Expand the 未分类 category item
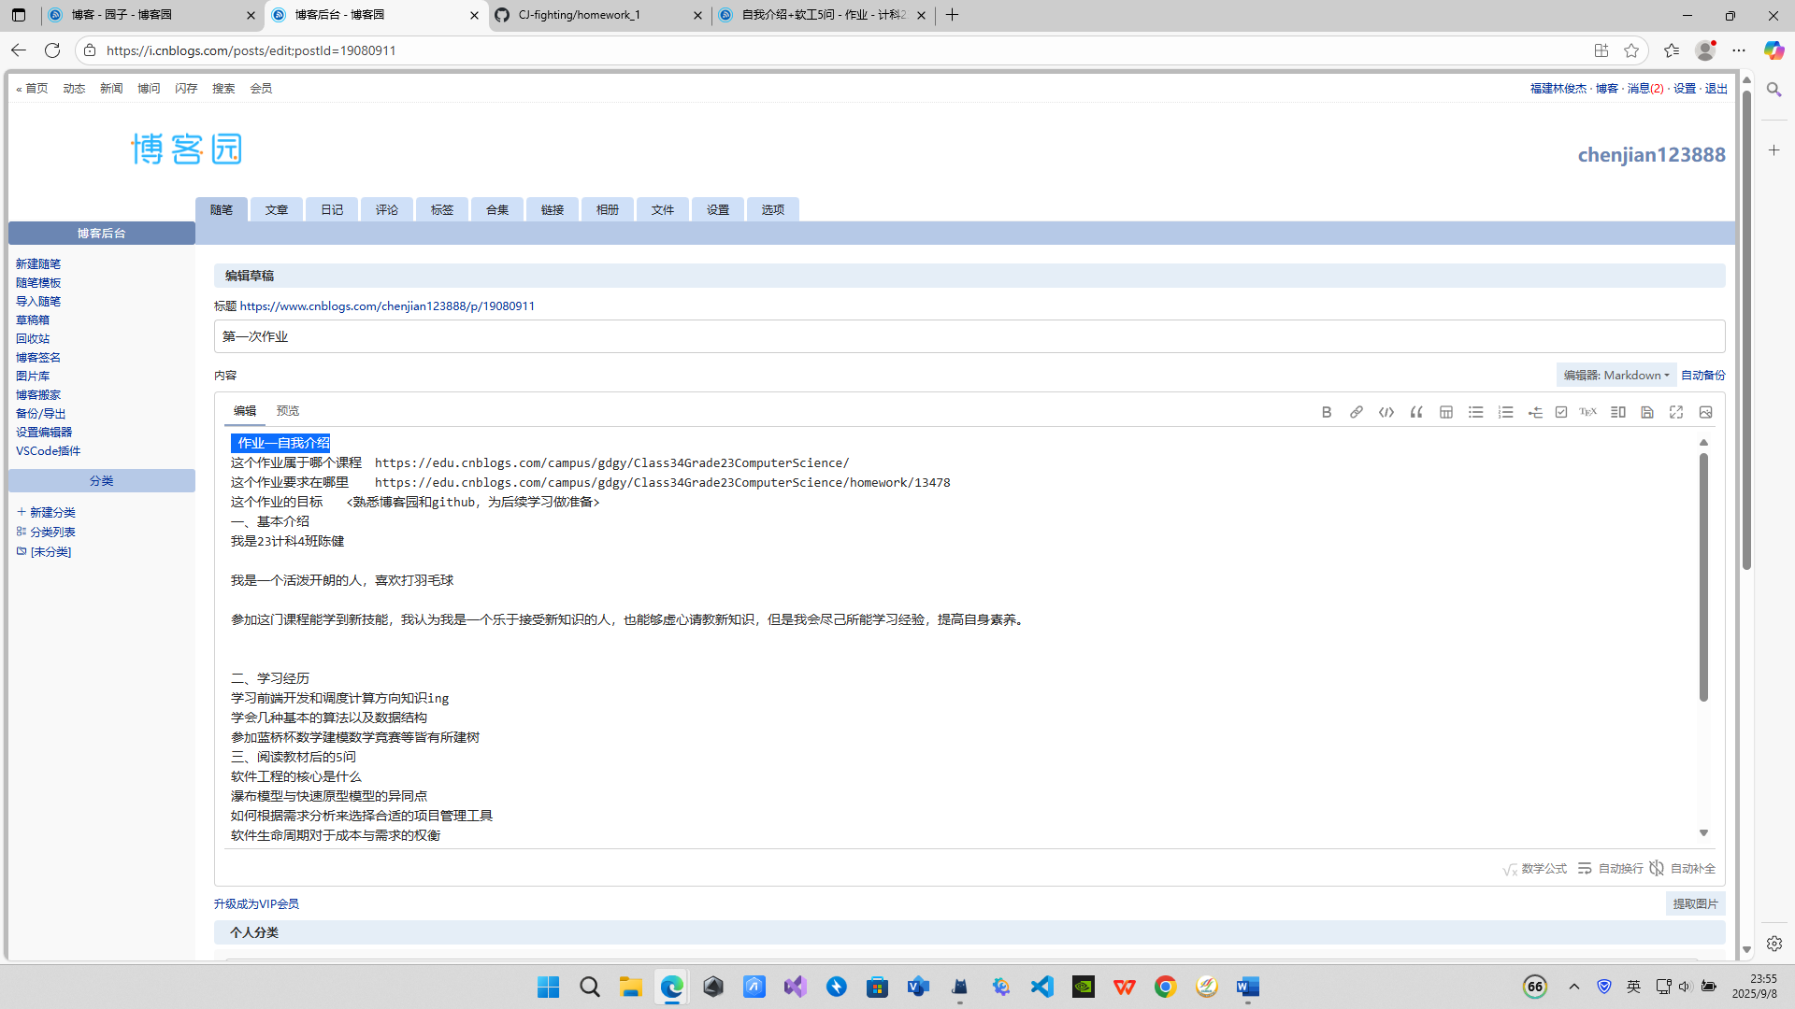The image size is (1795, 1009). tap(50, 551)
